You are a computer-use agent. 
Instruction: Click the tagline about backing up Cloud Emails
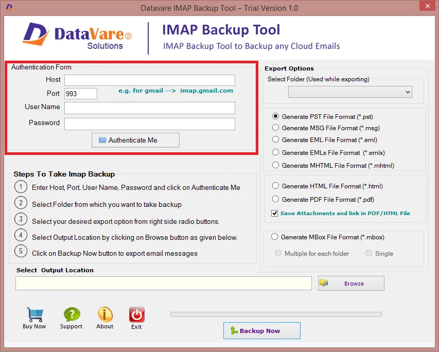pyautogui.click(x=252, y=46)
